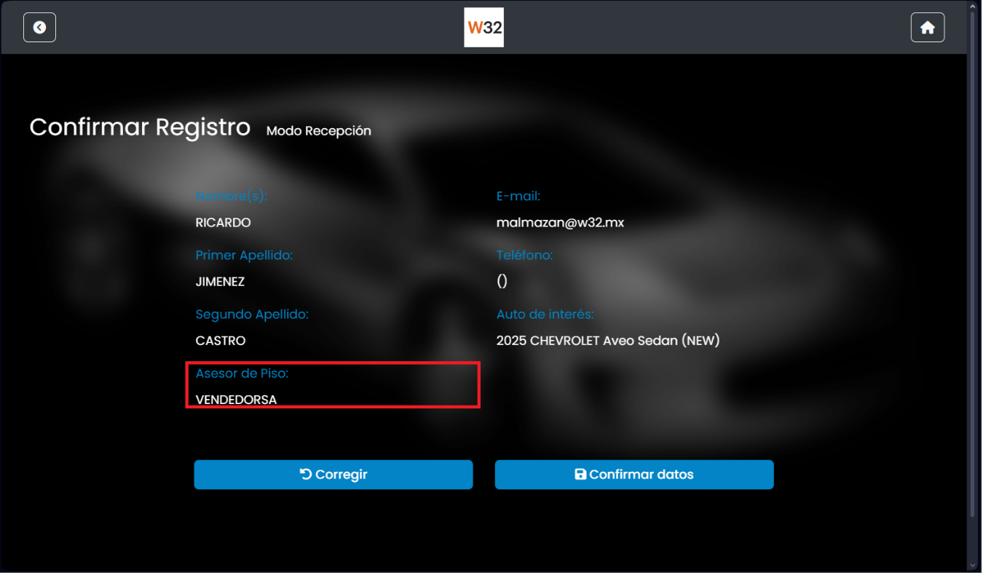Screen dimensions: 983x573
Task: Click the Auto de interés label
Action: point(545,315)
